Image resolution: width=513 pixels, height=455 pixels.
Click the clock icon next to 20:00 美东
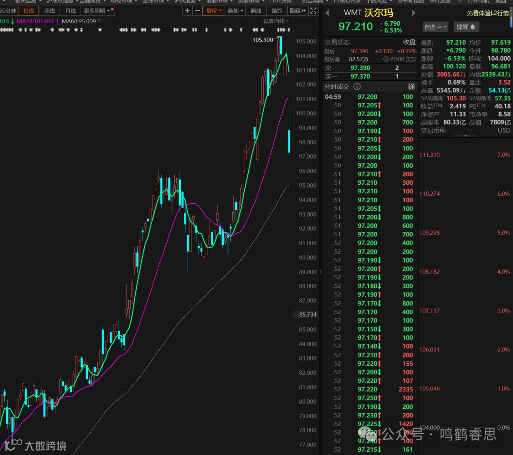pyautogui.click(x=386, y=59)
